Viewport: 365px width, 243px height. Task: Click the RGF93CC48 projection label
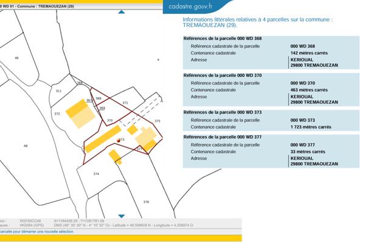click(30, 221)
